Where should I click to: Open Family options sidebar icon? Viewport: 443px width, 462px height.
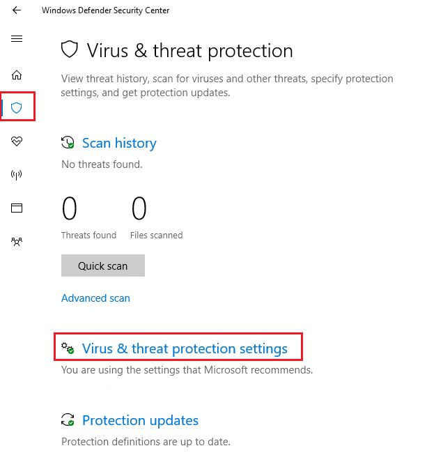pos(17,241)
